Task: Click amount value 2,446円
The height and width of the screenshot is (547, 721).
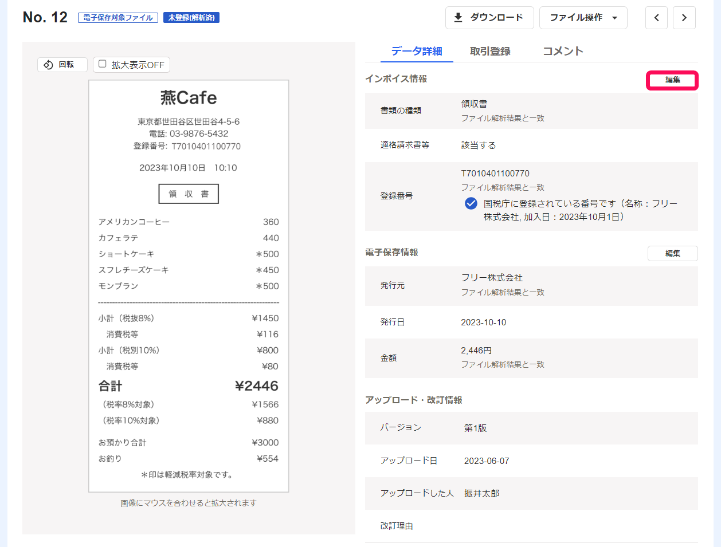Action: (x=476, y=350)
